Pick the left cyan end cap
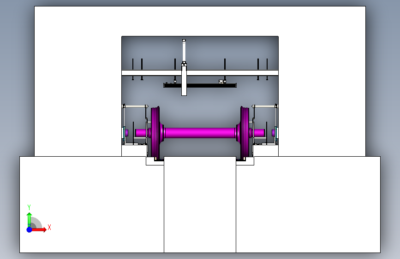 124,133
